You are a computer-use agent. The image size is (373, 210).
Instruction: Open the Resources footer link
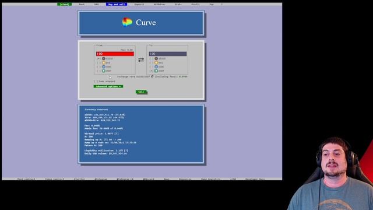185,179
